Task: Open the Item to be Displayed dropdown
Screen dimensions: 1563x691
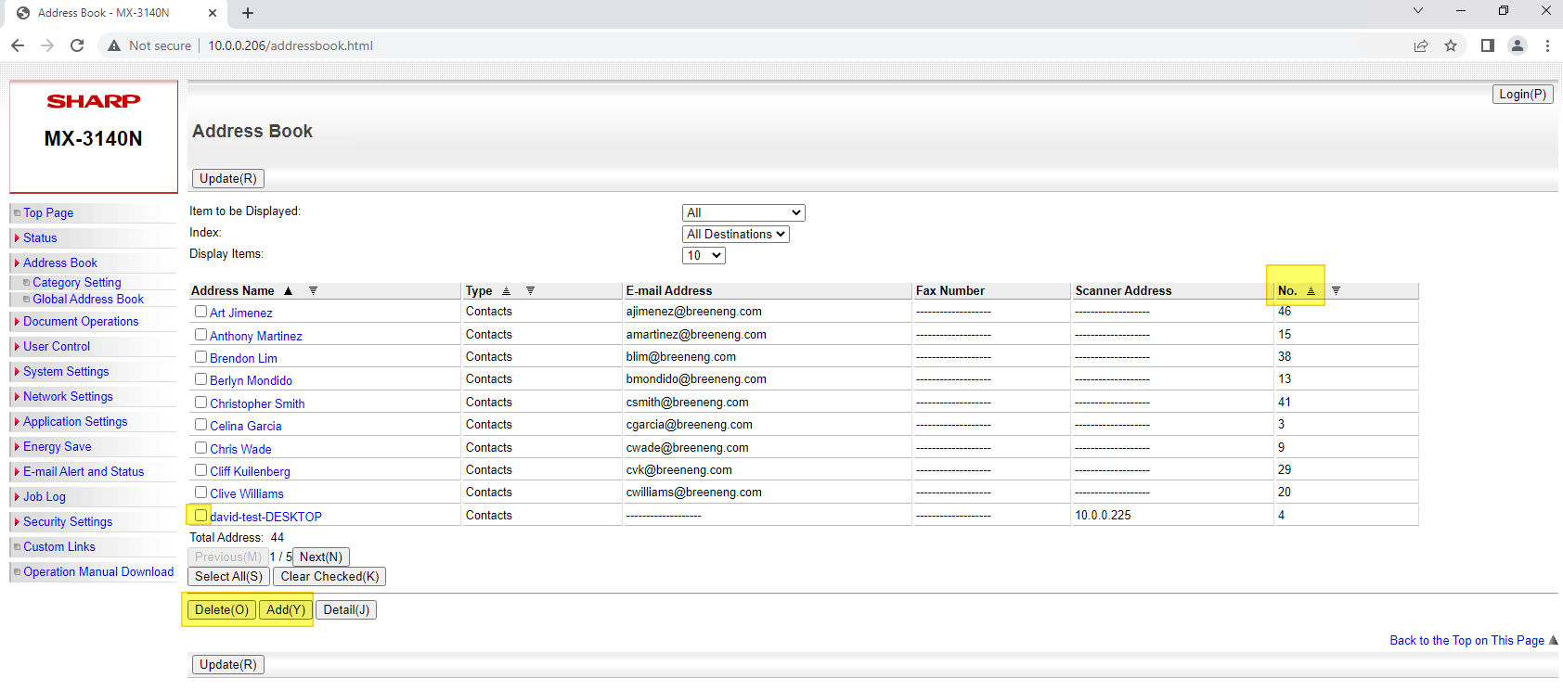Action: pyautogui.click(x=743, y=212)
